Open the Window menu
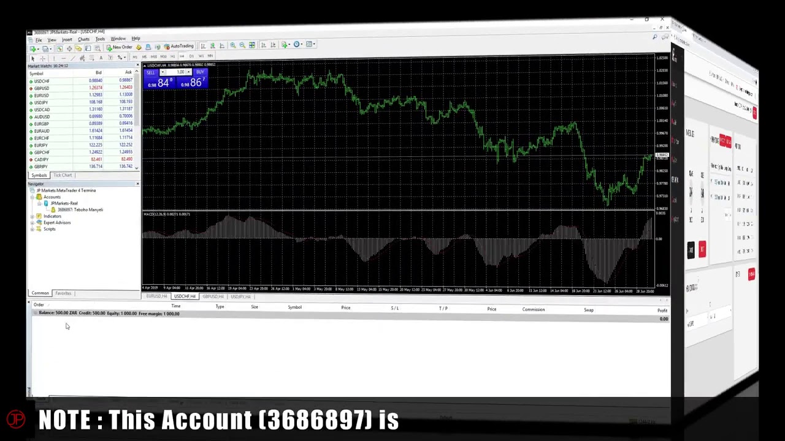This screenshot has width=785, height=441. [118, 39]
